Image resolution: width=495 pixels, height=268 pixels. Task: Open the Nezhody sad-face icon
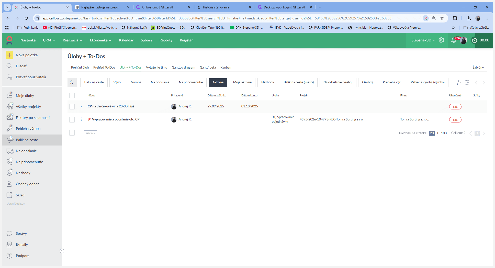point(9,173)
